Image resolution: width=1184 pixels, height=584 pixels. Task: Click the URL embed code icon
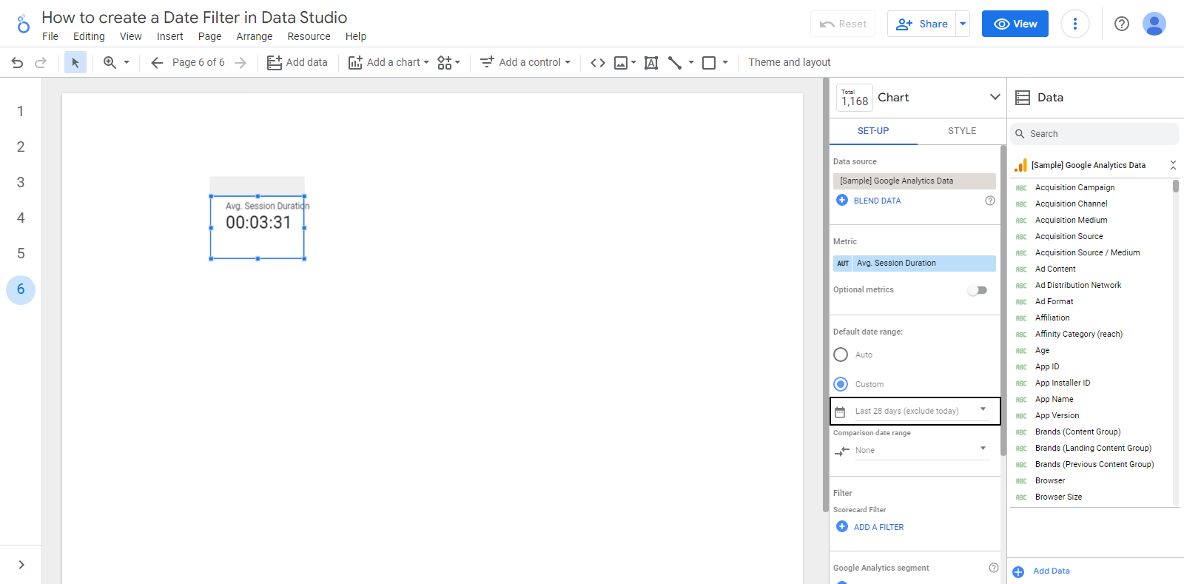(598, 63)
